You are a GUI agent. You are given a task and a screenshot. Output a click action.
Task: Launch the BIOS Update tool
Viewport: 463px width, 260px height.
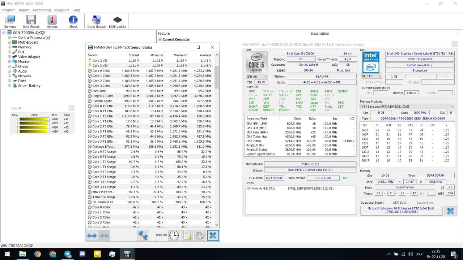coord(118,21)
